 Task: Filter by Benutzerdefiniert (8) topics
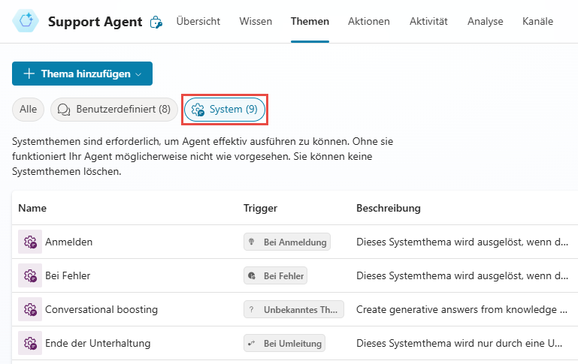pyautogui.click(x=114, y=110)
